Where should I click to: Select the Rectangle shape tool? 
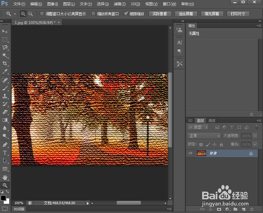coord(5,169)
